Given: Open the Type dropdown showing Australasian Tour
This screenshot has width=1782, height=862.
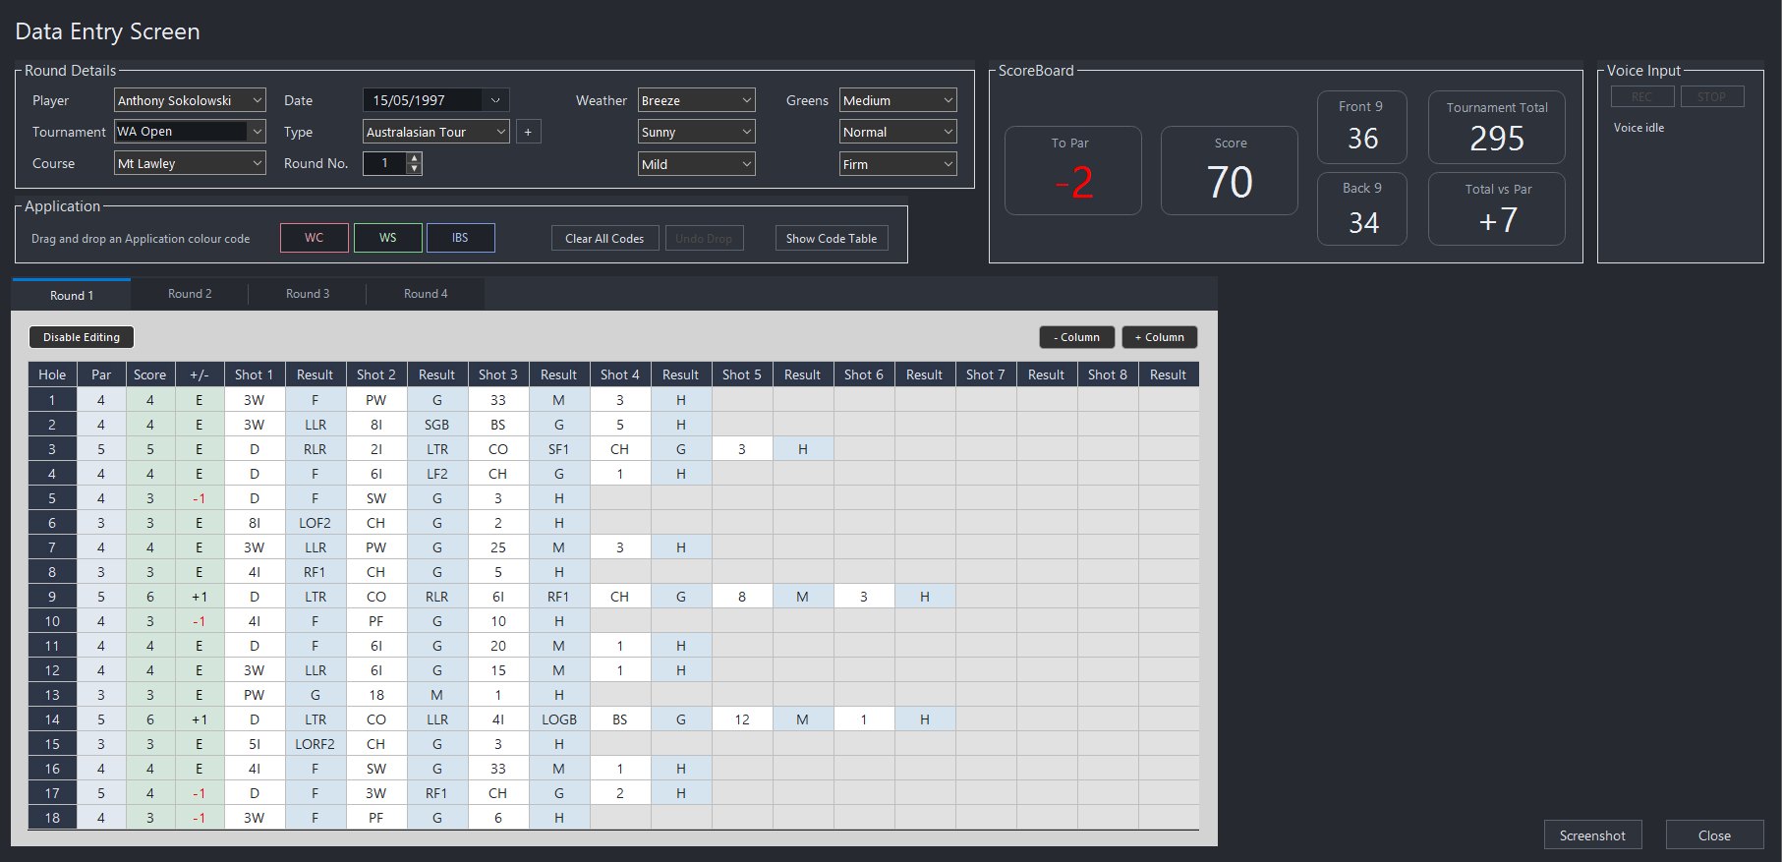Looking at the screenshot, I should tap(435, 132).
